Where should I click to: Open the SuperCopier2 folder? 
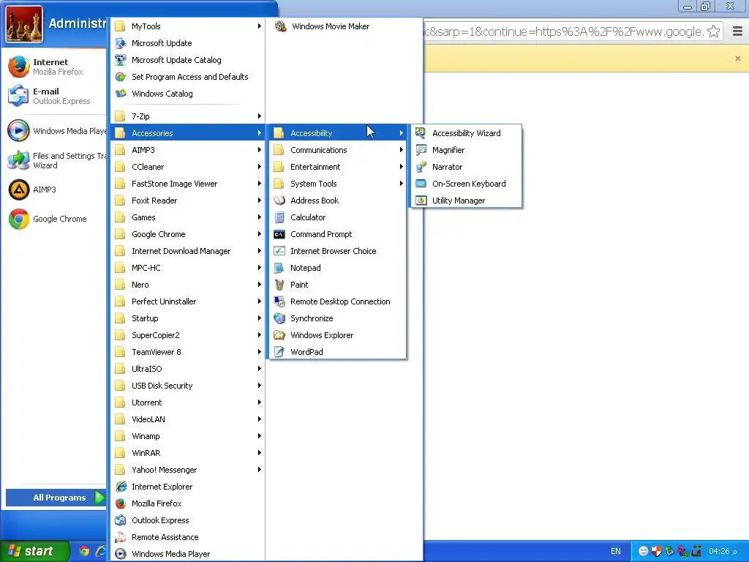[188, 335]
